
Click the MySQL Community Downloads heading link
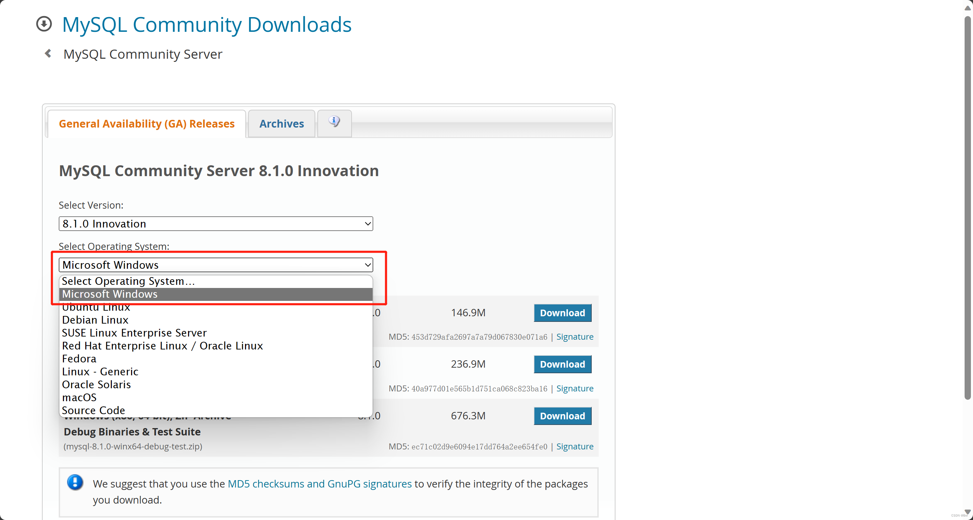pos(207,24)
